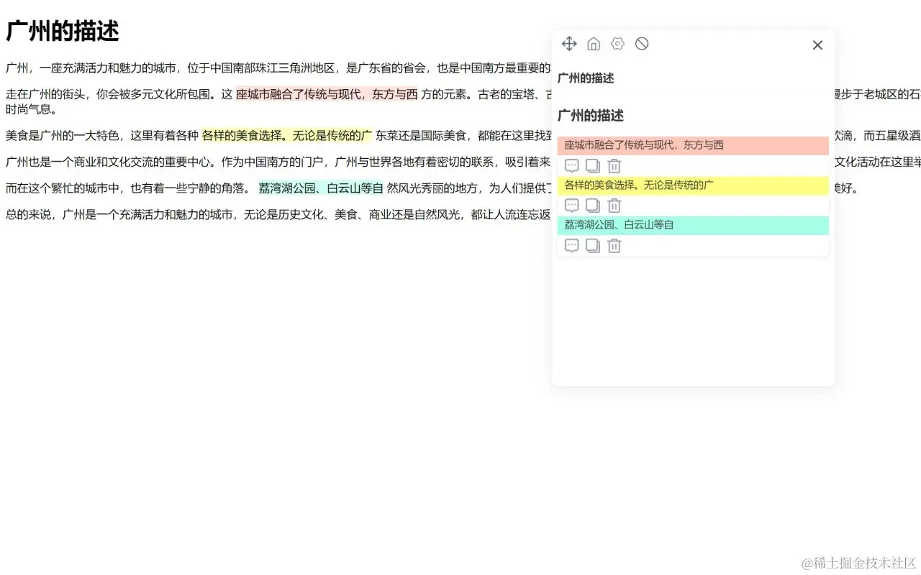Screen dimensions: 921x575
Task: Delete the yellow highlight with the trash icon
Action: (x=614, y=206)
